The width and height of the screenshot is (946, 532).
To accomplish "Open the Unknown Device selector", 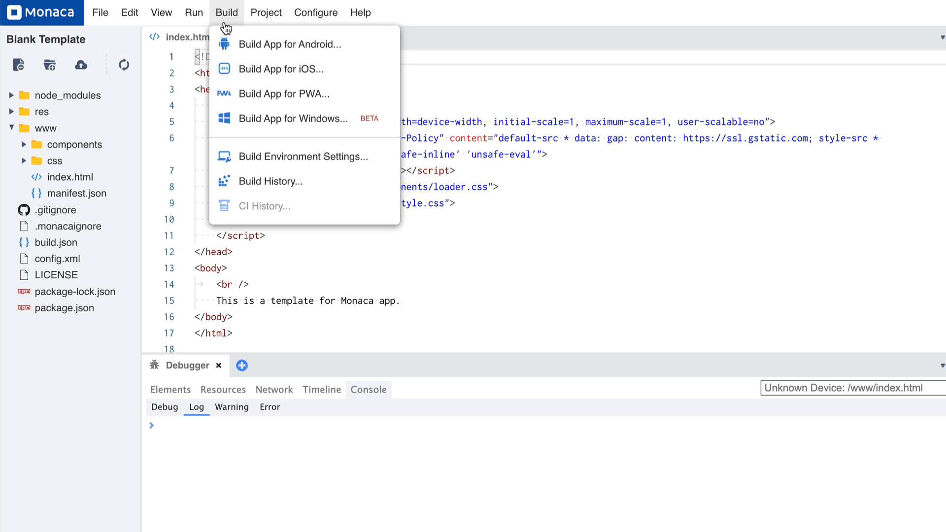I will click(x=853, y=388).
